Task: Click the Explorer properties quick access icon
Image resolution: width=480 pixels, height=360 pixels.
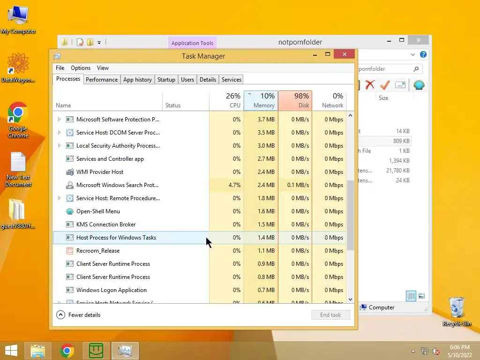Action: 80,42
